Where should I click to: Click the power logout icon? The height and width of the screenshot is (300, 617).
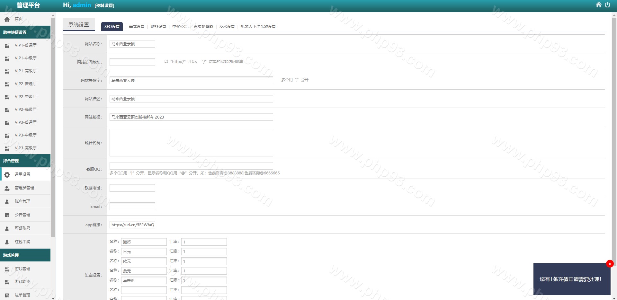coord(607,5)
